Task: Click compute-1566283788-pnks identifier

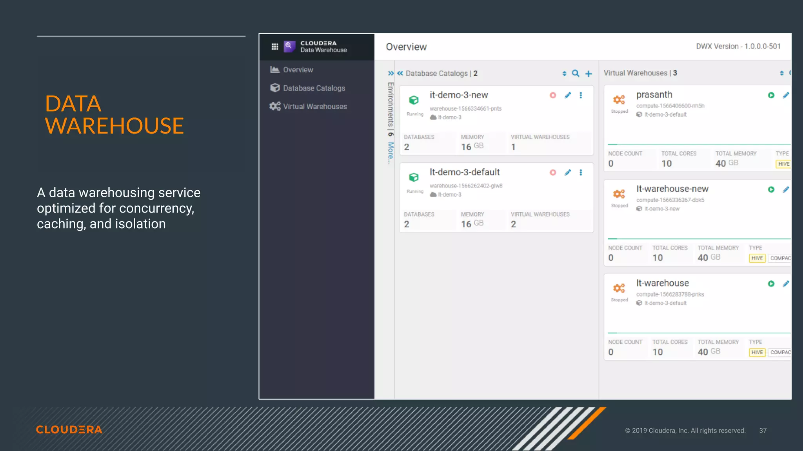Action: coord(670,294)
